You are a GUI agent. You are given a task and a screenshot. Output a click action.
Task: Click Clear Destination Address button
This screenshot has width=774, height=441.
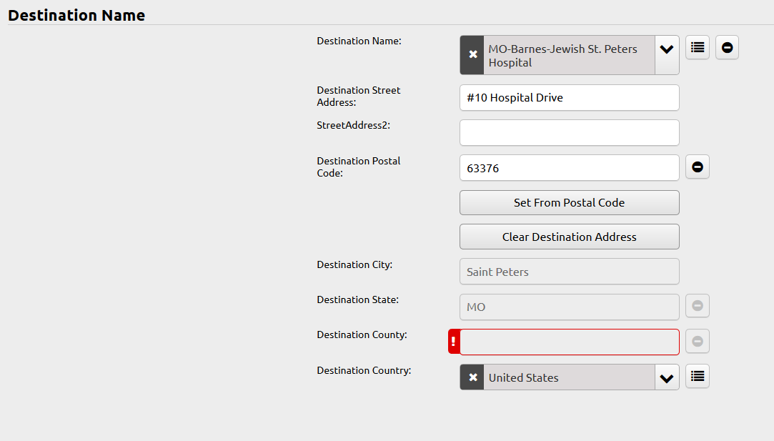569,237
